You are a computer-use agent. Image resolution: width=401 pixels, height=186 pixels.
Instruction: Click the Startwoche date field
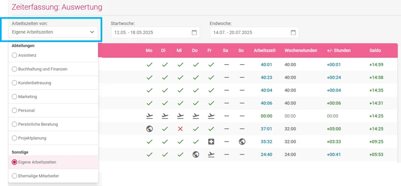[x=155, y=33]
